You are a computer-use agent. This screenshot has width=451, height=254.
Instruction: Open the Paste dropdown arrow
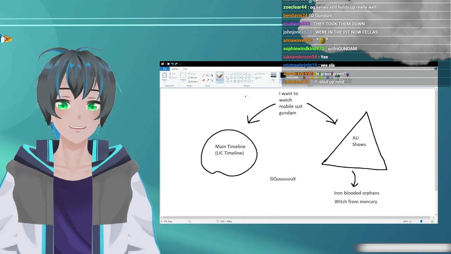(165, 81)
